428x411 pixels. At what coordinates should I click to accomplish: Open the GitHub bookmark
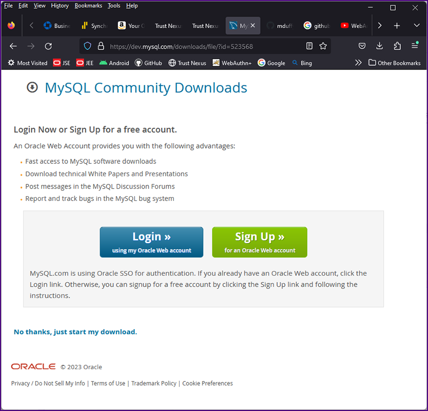pos(148,63)
